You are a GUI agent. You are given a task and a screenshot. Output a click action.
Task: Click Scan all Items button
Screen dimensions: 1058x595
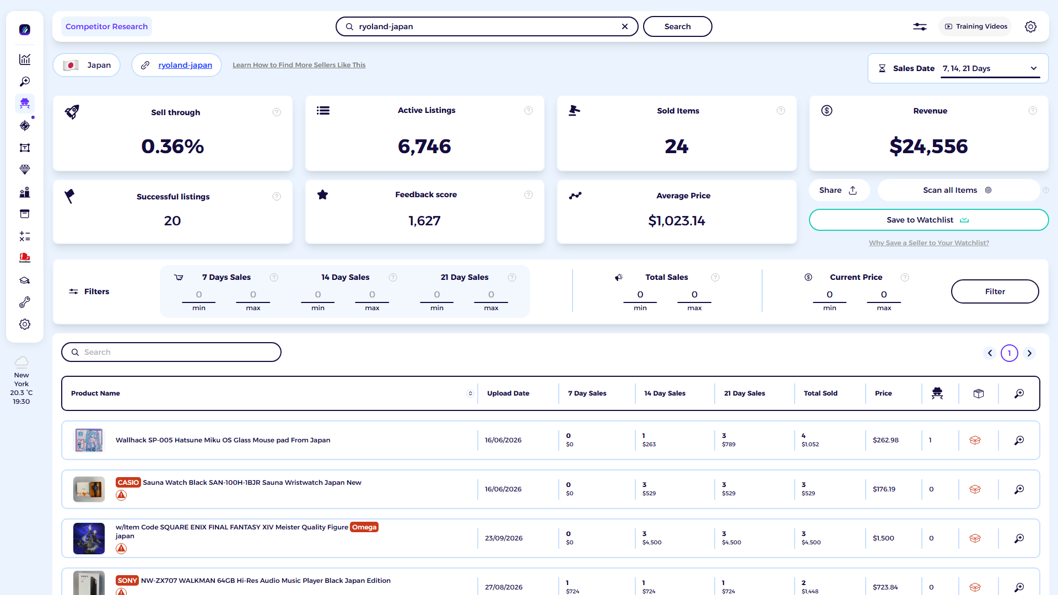[x=958, y=190]
